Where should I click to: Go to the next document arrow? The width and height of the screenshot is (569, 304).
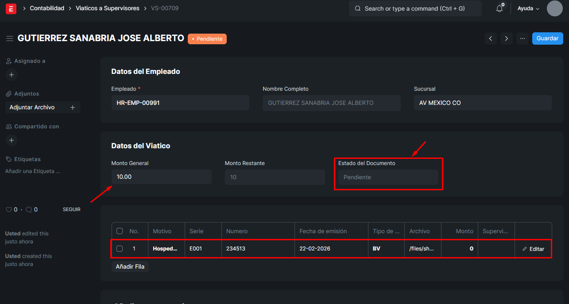pos(507,38)
